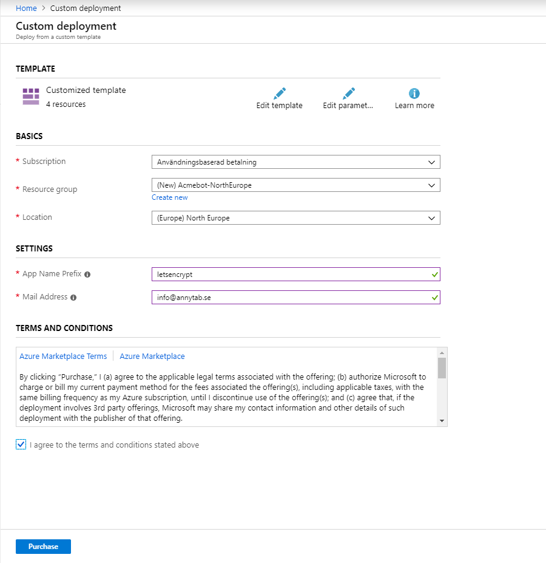This screenshot has width=546, height=563.
Task: Open the Learn more info icon
Action: click(414, 94)
